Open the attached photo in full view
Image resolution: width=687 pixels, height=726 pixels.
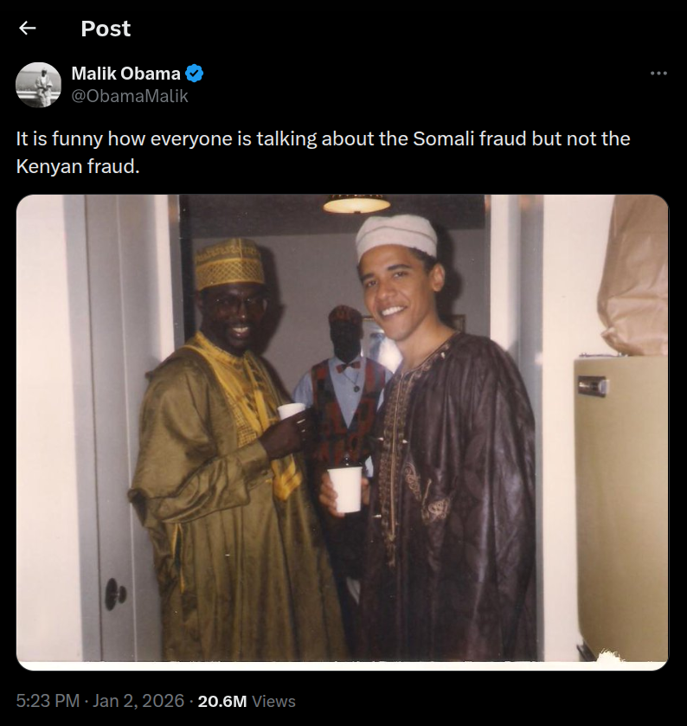pyautogui.click(x=342, y=433)
